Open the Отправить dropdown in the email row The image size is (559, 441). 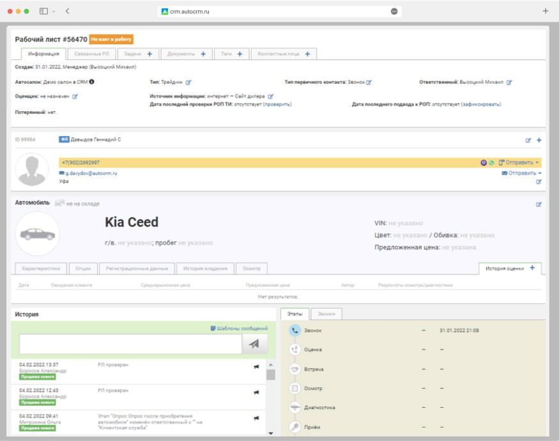(x=521, y=173)
